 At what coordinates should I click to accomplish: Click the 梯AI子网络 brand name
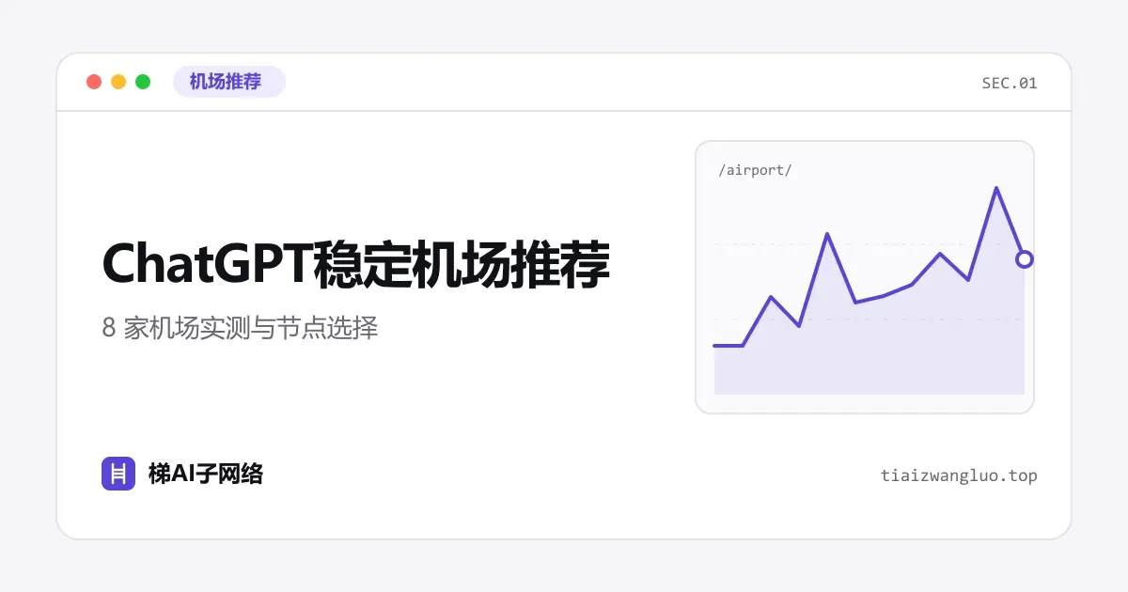pos(206,474)
